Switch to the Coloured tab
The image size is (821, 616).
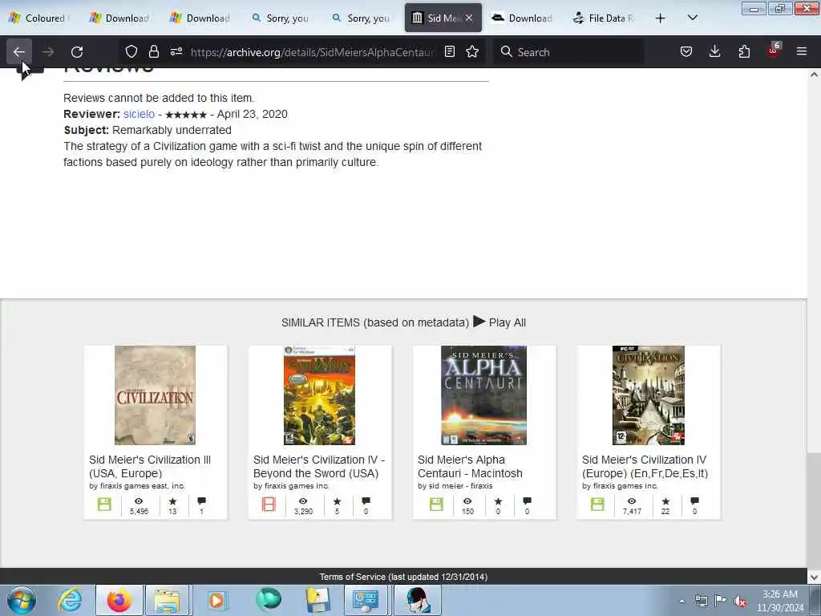38,18
